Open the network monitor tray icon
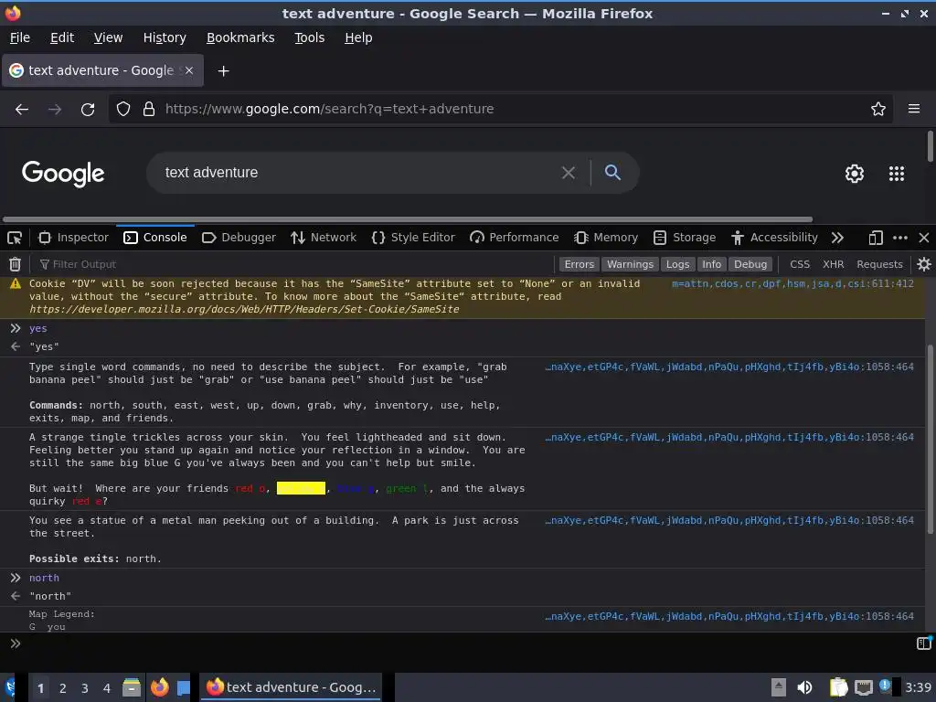 (x=863, y=687)
